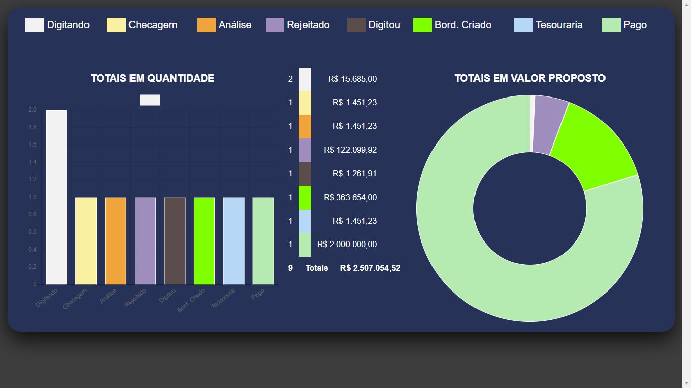Click the totals value R$ 2.507.054,52

point(370,268)
